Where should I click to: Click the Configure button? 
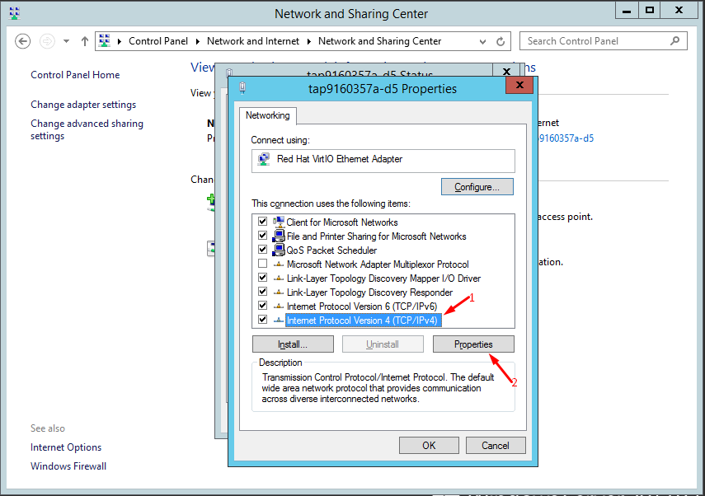pyautogui.click(x=477, y=187)
